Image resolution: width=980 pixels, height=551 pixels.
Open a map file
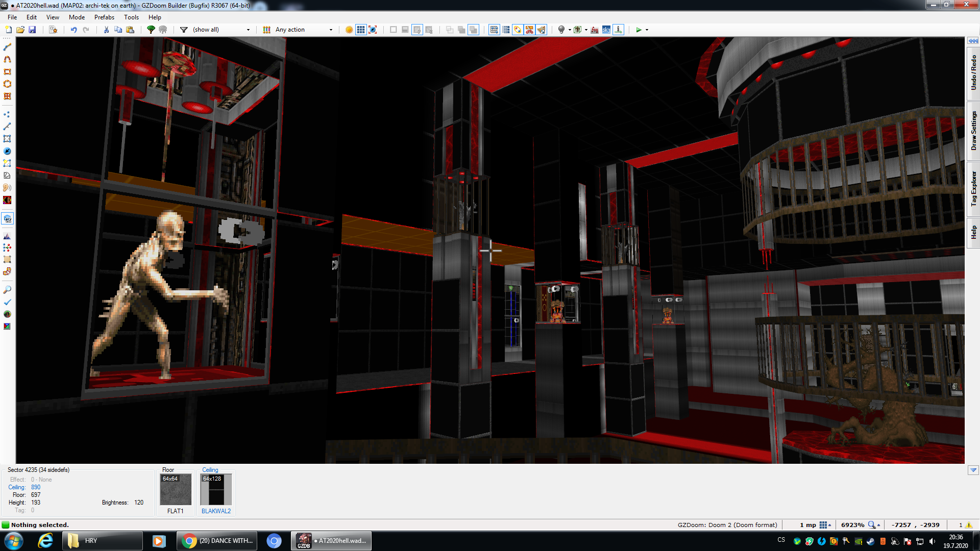[20, 30]
